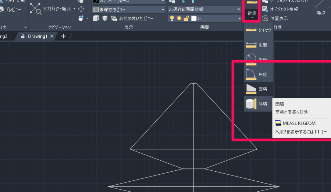
Task: Click the white layer color swatch
Action: (x=194, y=18)
